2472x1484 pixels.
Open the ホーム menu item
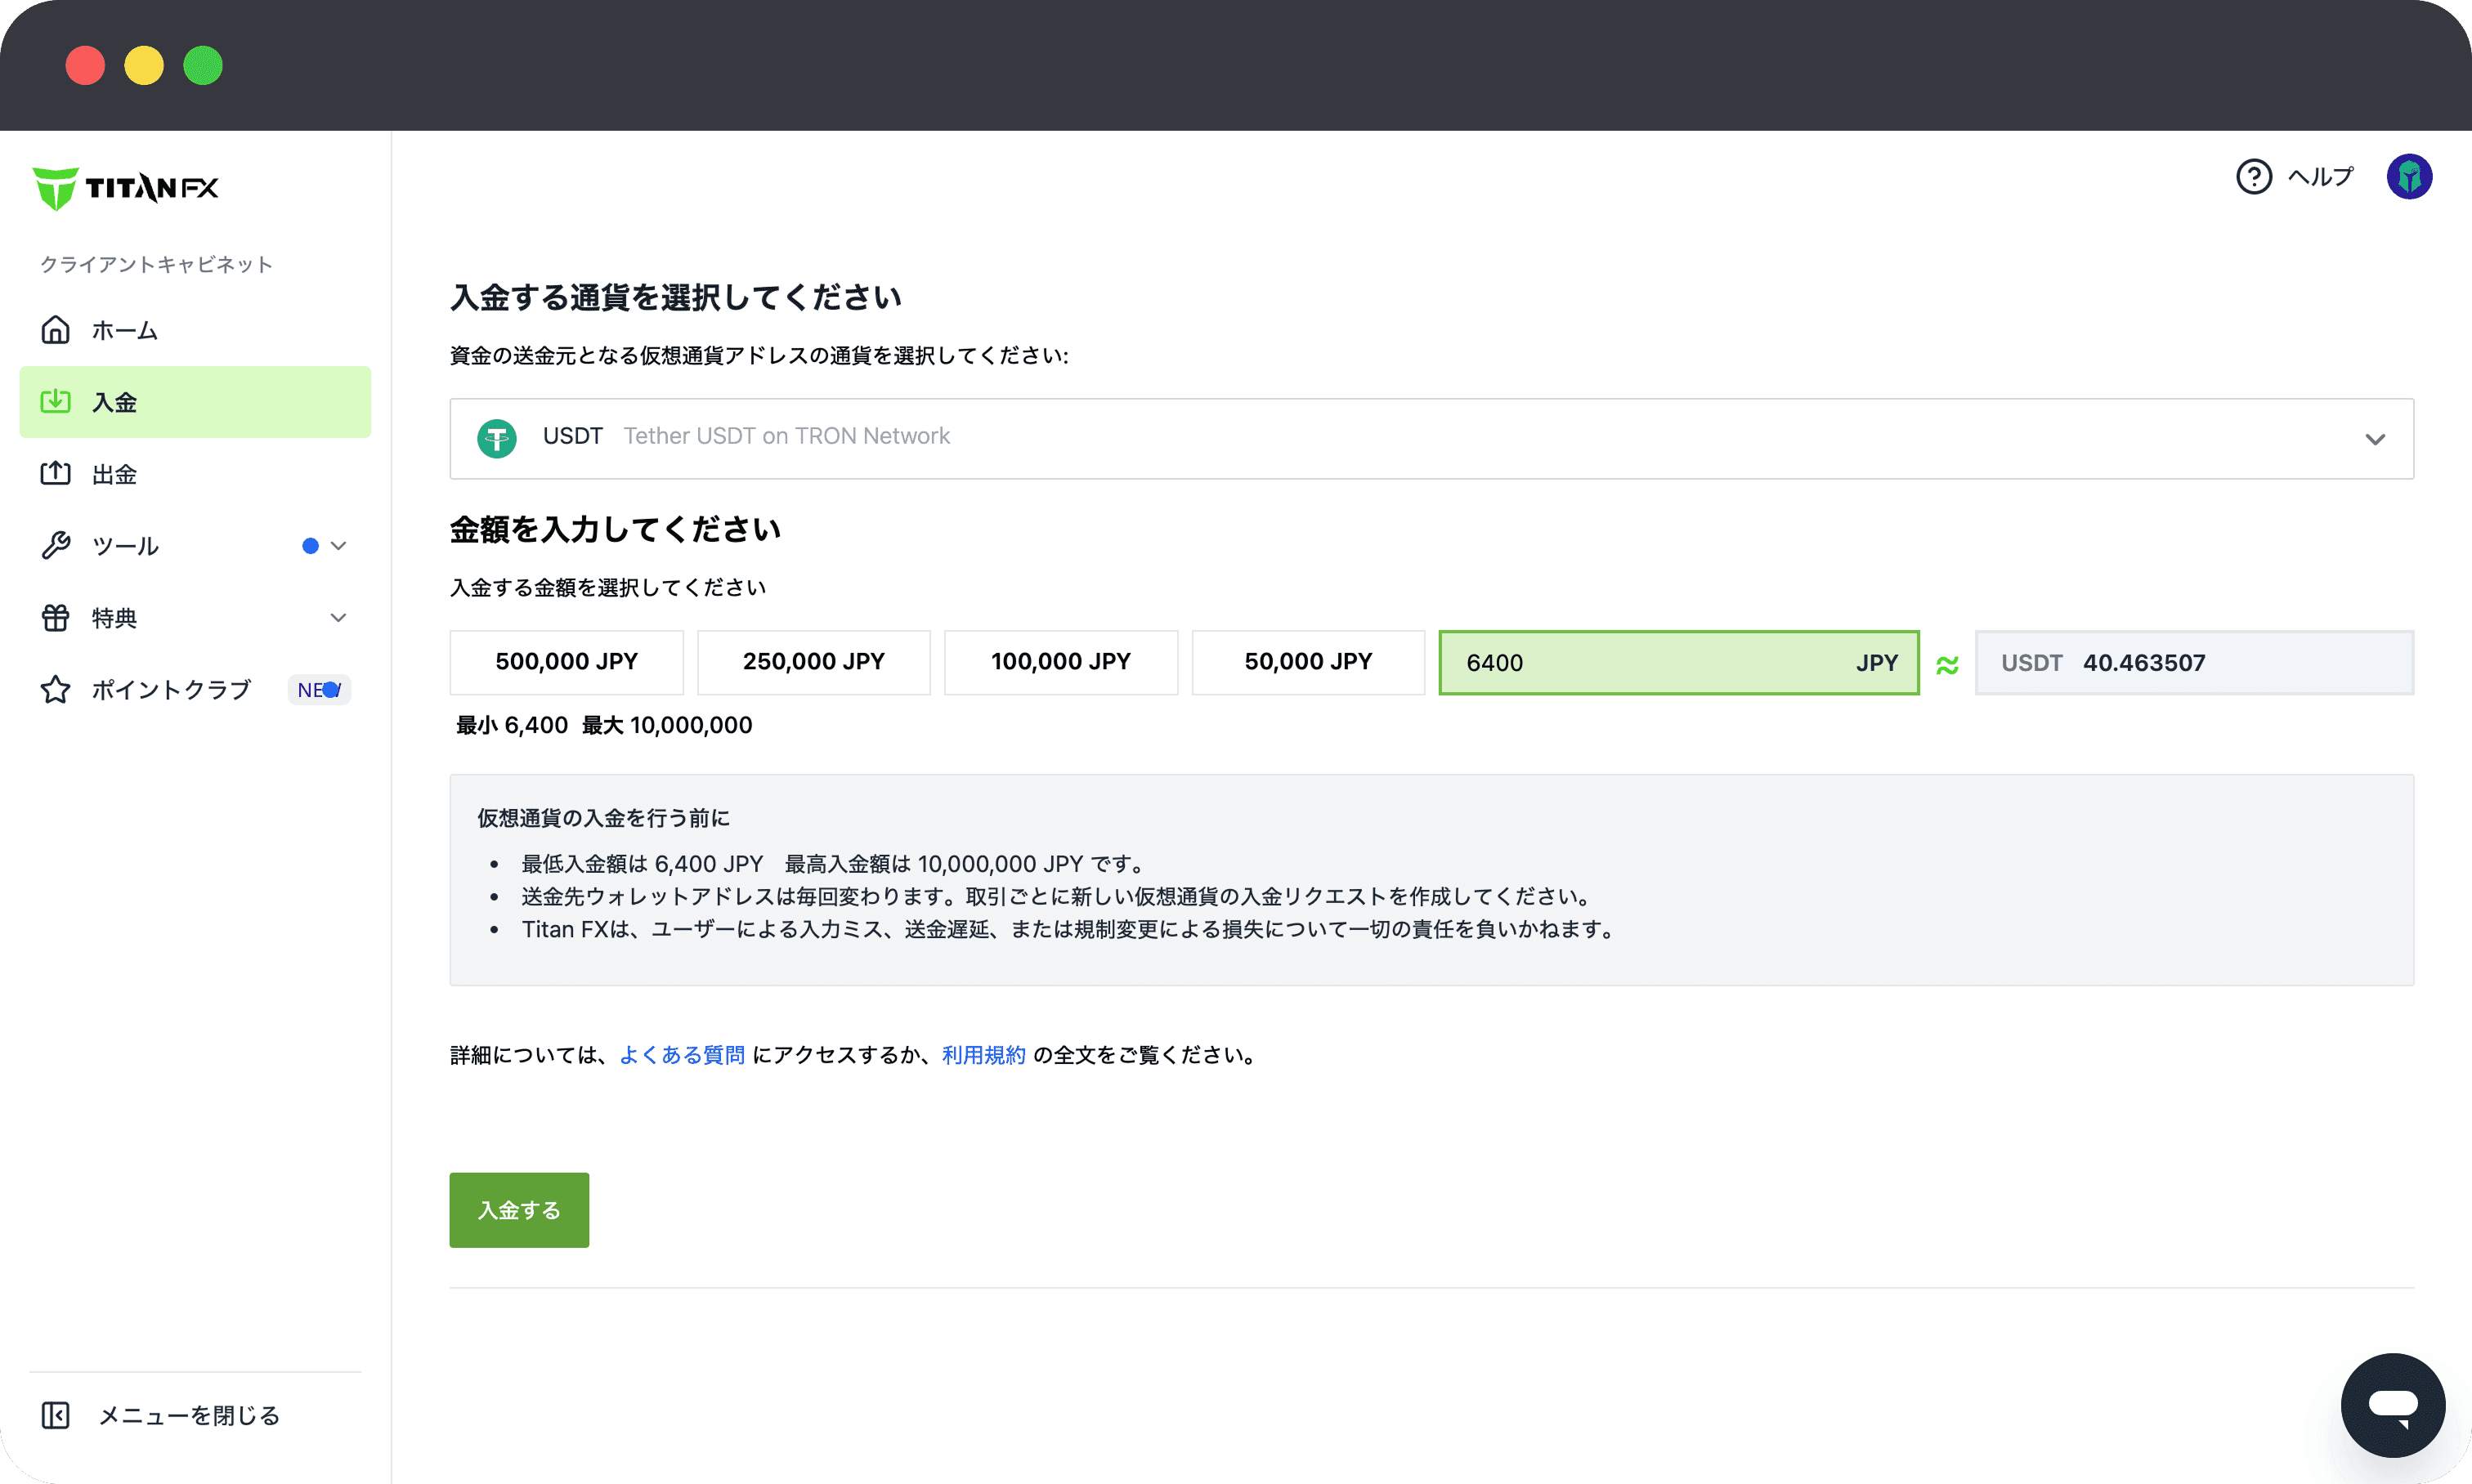pos(124,330)
